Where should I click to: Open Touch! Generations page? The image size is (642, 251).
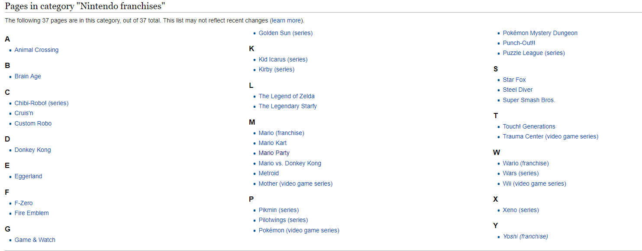click(529, 126)
